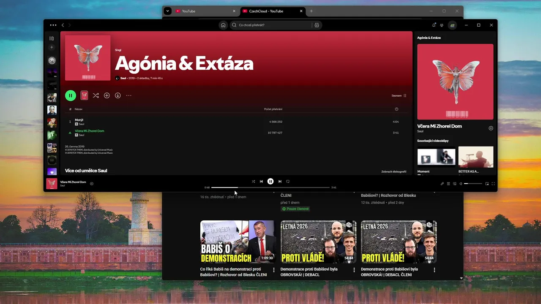Add current song via right panel plus
Image resolution: width=541 pixels, height=304 pixels.
click(x=491, y=128)
